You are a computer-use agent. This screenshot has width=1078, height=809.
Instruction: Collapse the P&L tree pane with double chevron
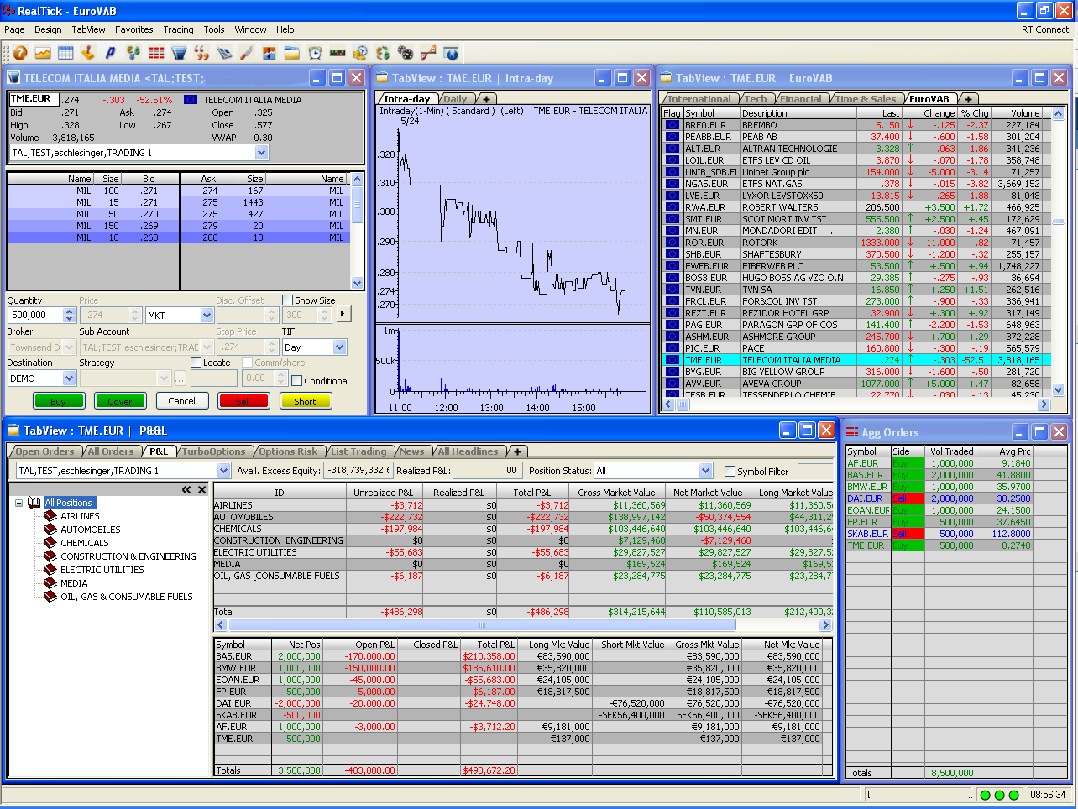pos(186,489)
